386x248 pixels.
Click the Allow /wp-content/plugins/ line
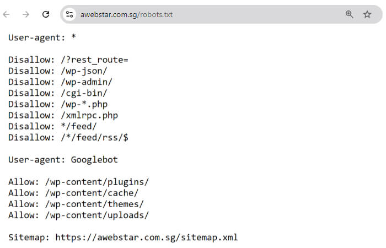point(78,182)
